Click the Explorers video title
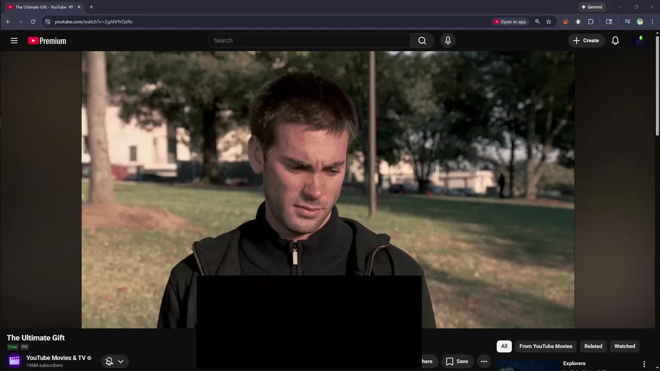The width and height of the screenshot is (660, 371). click(574, 363)
